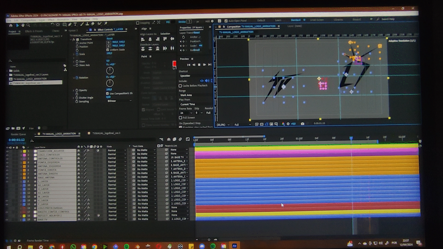Screen dimensions: 443x249
Task: Toggle Snapping checkbox in toolbar
Action: tap(138, 23)
